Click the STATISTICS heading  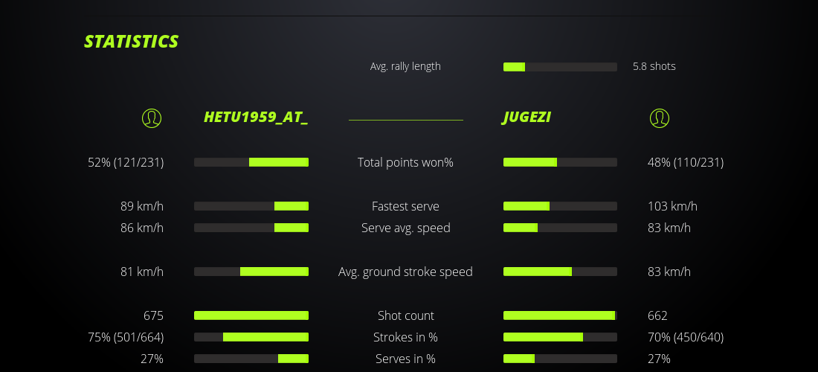[x=132, y=42]
